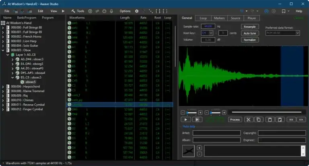
Task: Switch to the Loop tab
Action: (203, 18)
